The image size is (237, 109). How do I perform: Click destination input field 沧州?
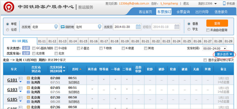pyautogui.click(x=88, y=27)
